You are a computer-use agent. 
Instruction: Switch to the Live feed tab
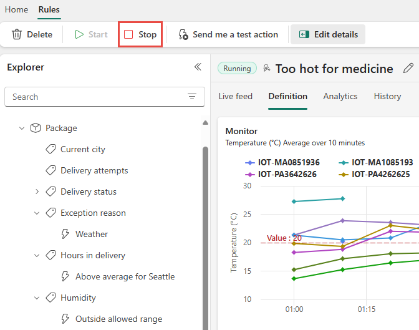235,96
